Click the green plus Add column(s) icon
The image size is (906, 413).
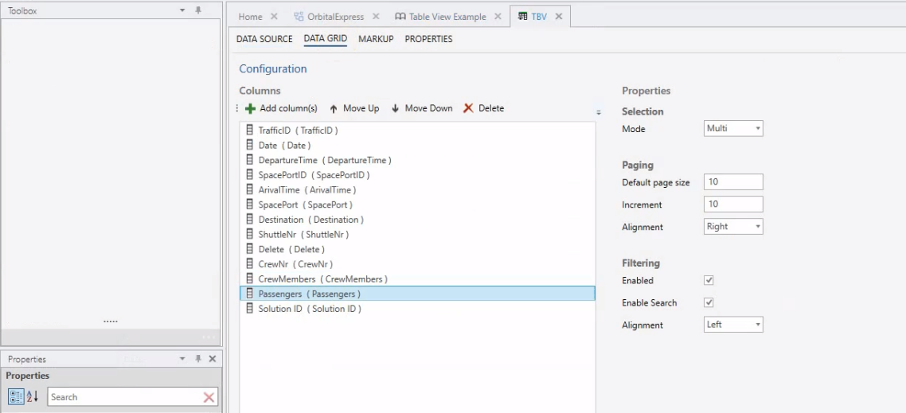[250, 109]
